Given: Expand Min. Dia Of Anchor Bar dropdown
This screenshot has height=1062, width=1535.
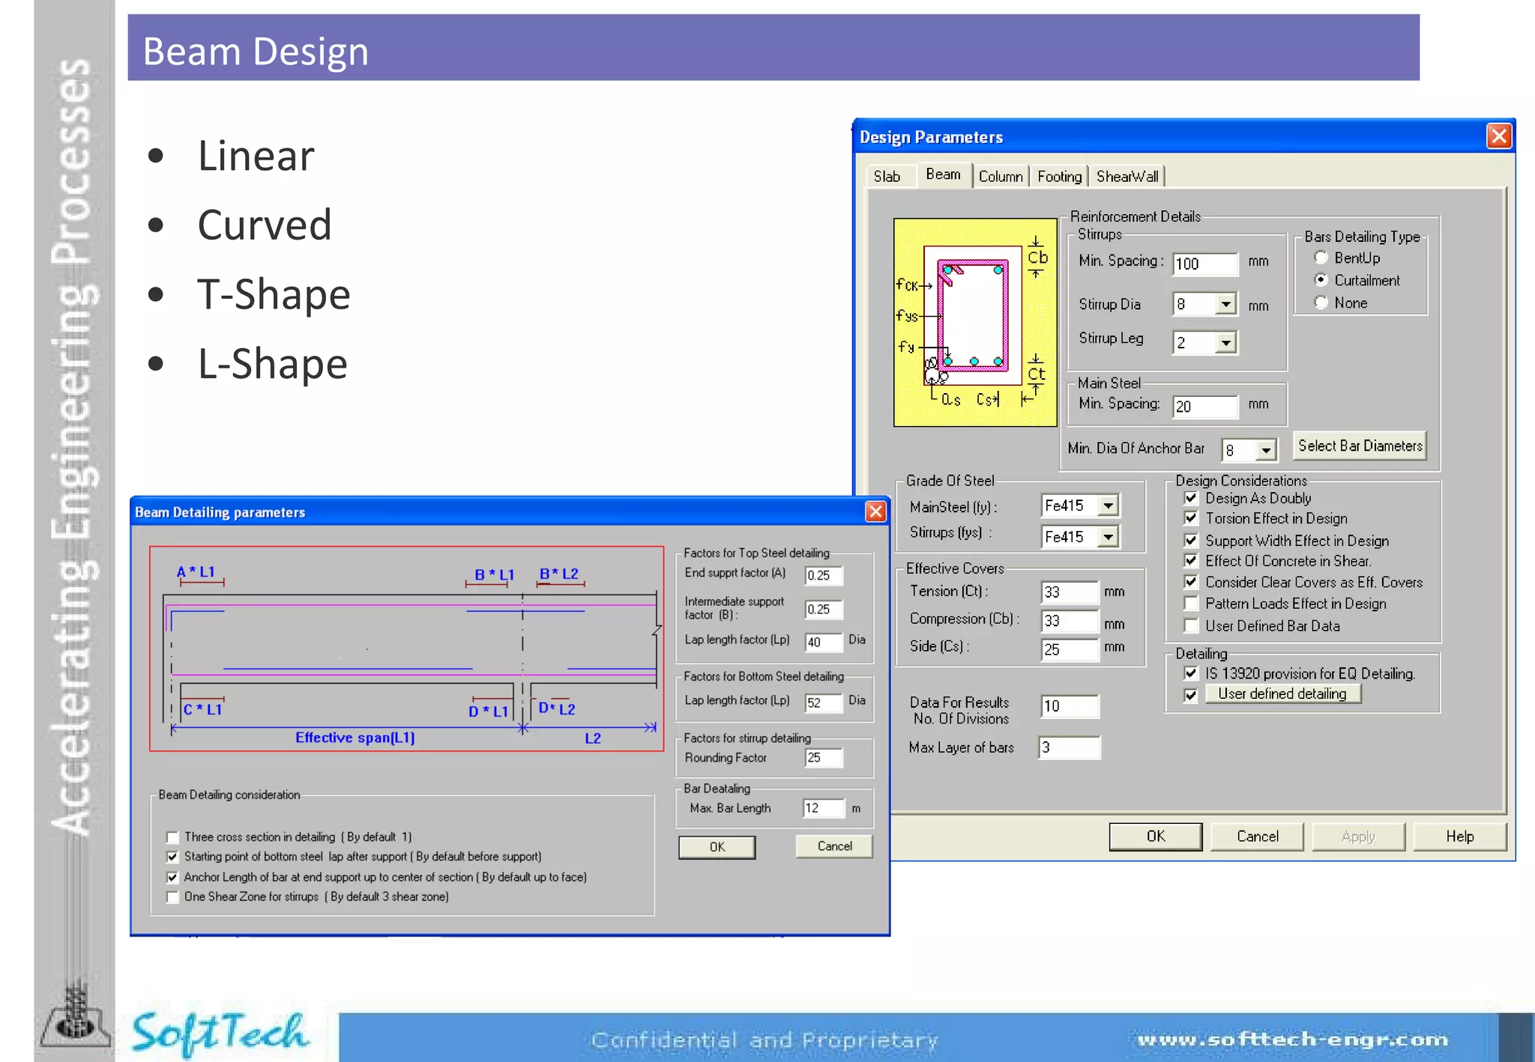Looking at the screenshot, I should click(x=1266, y=450).
